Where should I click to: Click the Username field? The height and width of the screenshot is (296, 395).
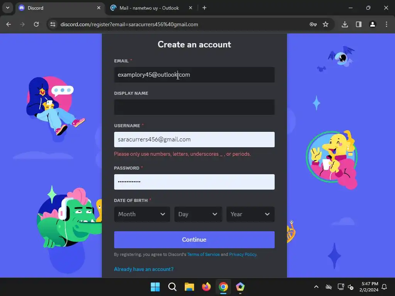[194, 140]
